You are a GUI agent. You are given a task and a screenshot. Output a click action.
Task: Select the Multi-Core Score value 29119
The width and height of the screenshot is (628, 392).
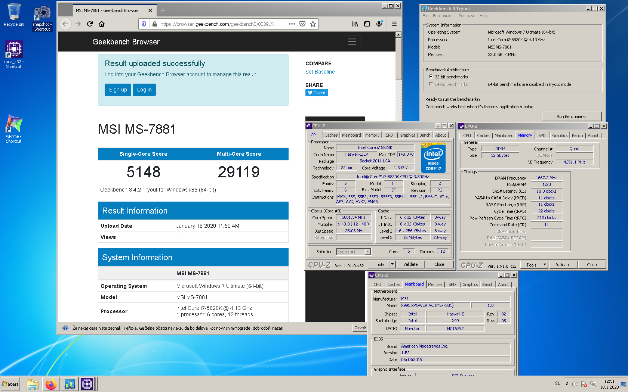pyautogui.click(x=239, y=172)
